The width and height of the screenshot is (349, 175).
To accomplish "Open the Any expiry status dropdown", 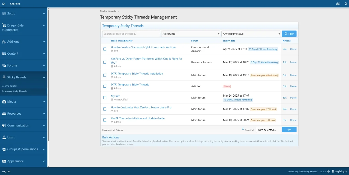I will (x=251, y=34).
